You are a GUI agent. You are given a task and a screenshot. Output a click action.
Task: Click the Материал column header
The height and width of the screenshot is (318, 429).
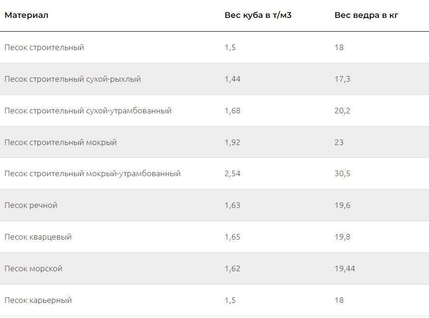point(27,15)
